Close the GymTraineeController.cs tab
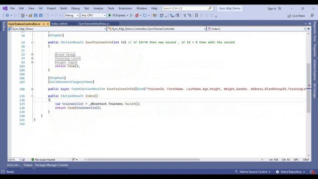This screenshot has height=179, width=318. pos(48,24)
